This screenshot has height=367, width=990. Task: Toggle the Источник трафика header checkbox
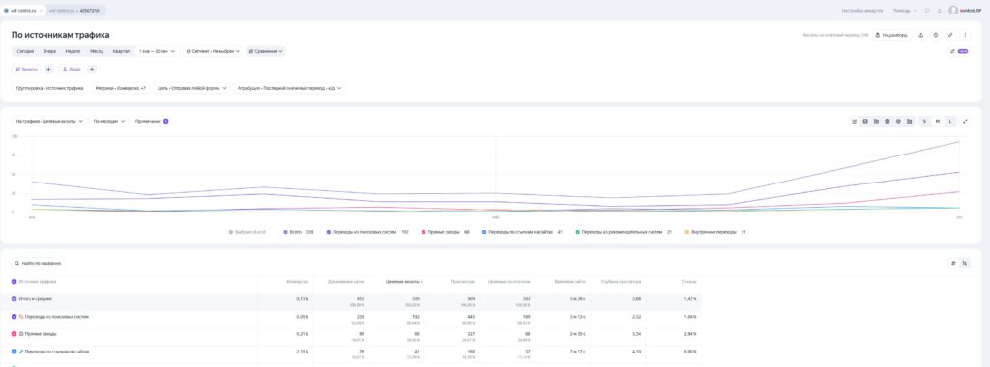point(15,282)
